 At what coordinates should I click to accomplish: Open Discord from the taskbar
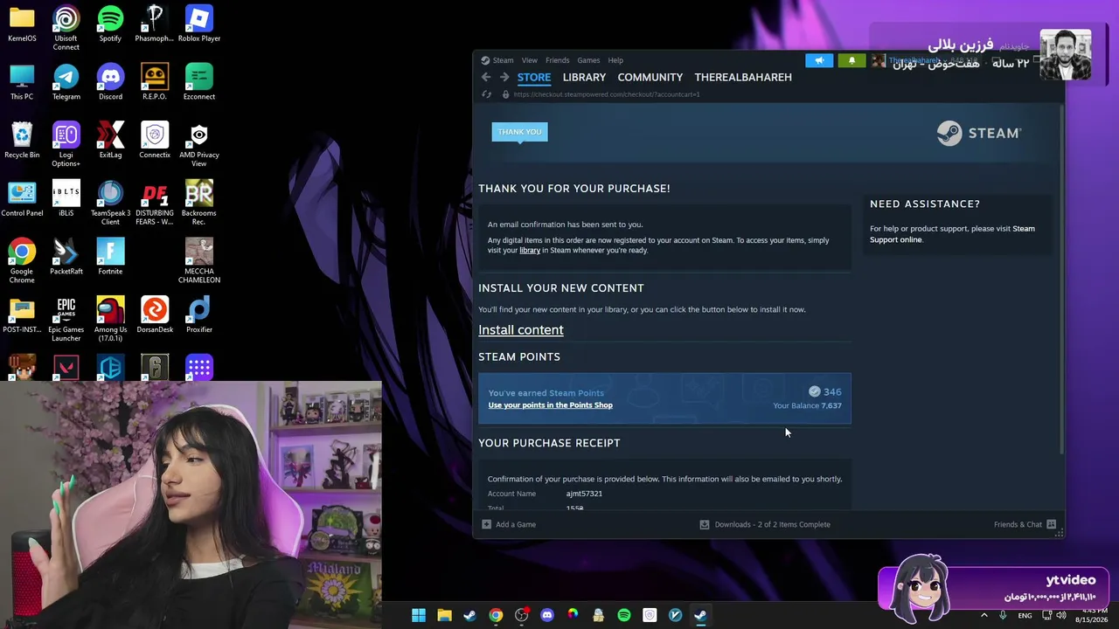tap(547, 615)
